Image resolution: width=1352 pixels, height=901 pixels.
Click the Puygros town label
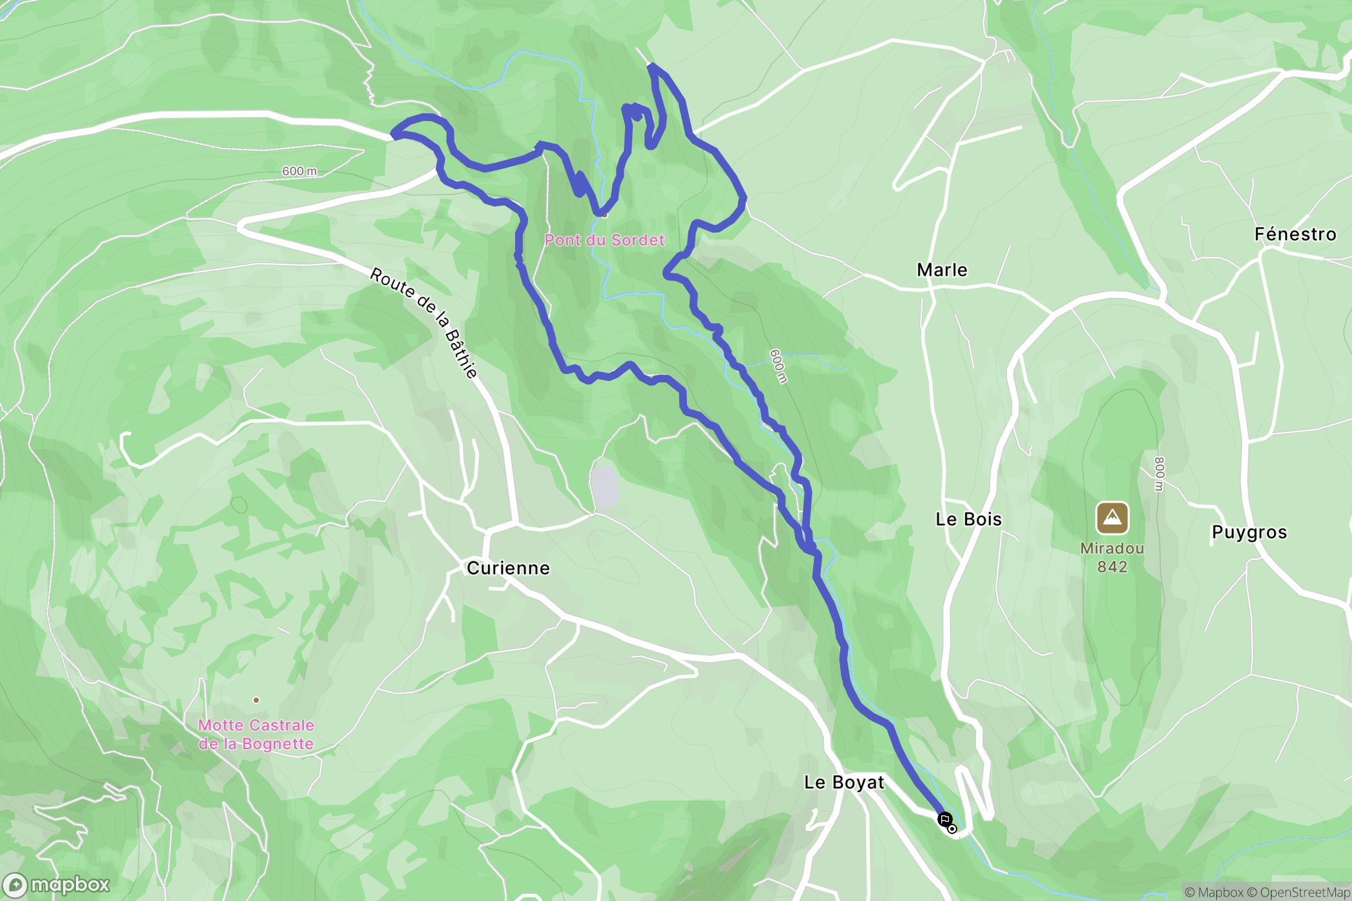(x=1249, y=533)
